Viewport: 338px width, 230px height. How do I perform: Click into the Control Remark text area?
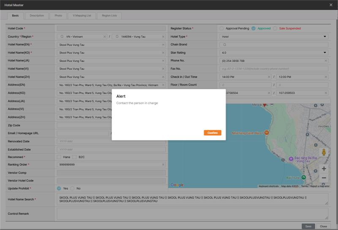coord(192,214)
